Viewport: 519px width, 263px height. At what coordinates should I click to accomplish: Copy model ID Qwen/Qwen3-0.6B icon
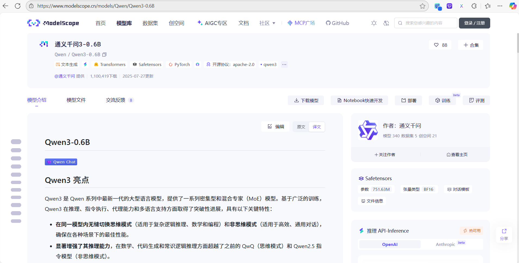[x=104, y=55]
